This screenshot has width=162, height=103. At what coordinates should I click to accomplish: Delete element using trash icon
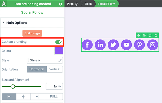click(156, 35)
